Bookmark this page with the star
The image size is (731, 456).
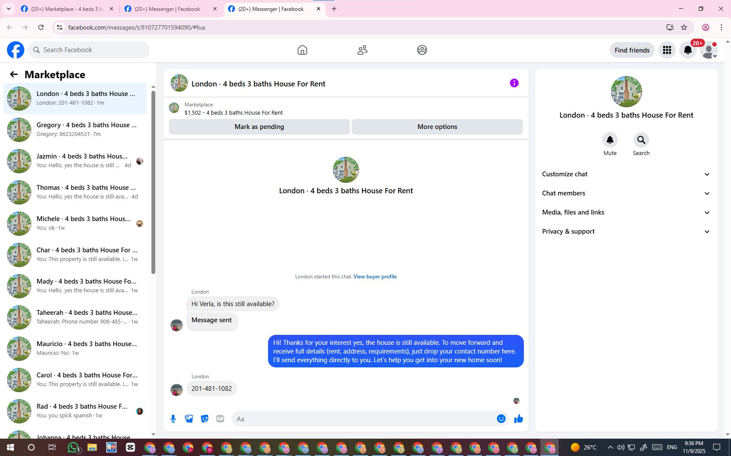684,27
